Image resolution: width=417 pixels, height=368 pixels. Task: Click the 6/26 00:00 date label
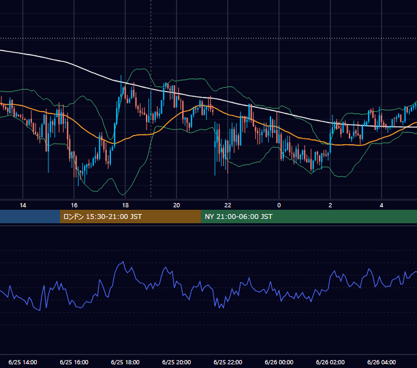click(x=279, y=362)
